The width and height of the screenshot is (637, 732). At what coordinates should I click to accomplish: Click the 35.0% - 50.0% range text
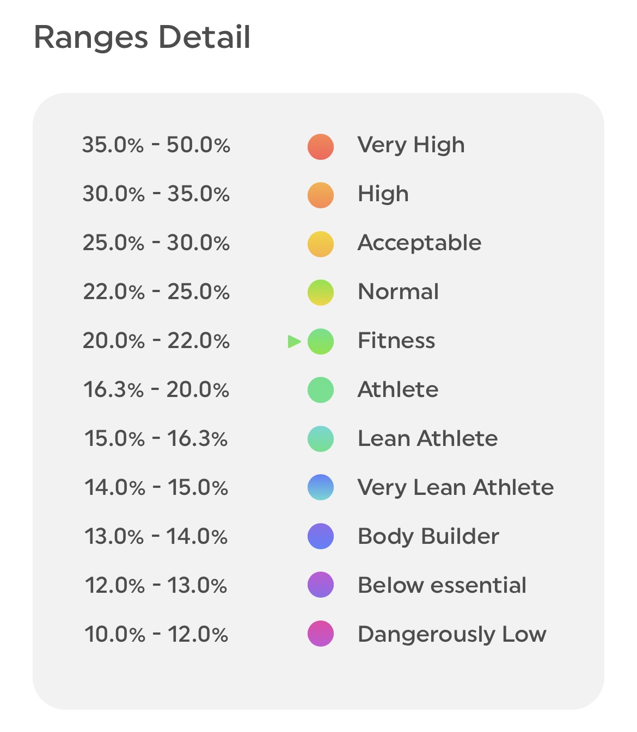156,146
